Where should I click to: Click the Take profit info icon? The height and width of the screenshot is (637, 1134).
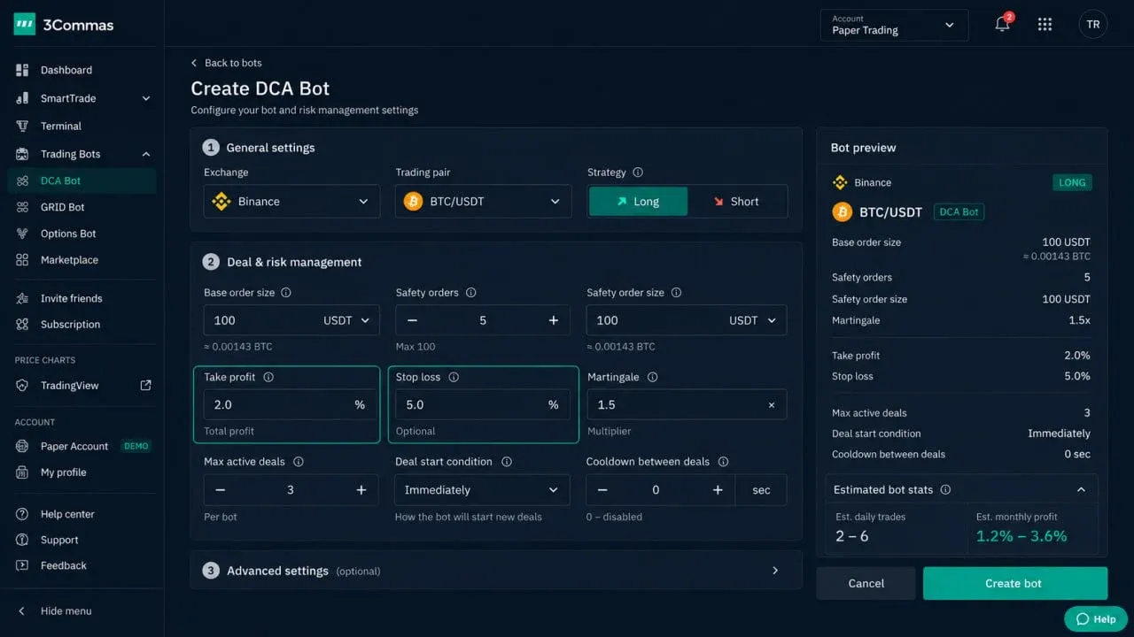[x=268, y=377]
